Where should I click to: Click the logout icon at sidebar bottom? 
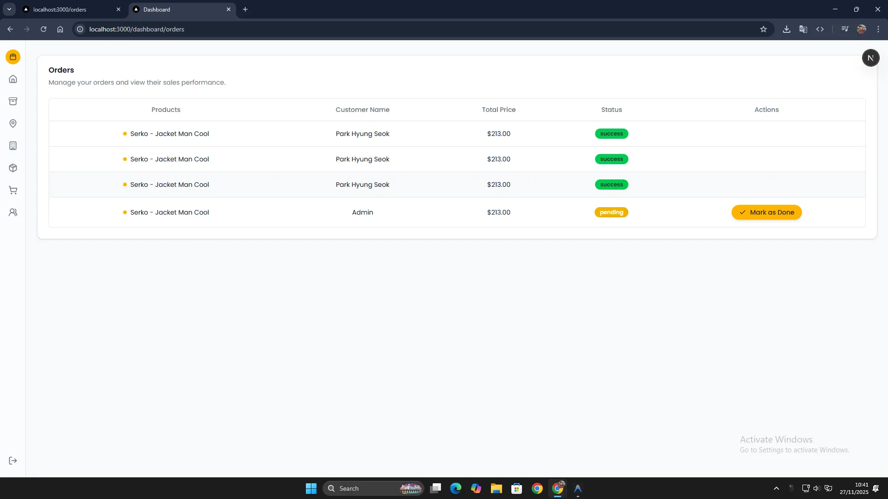[13, 461]
